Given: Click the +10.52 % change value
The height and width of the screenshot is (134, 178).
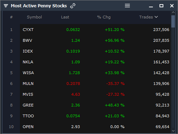Looking at the screenshot, I should coord(114,51).
